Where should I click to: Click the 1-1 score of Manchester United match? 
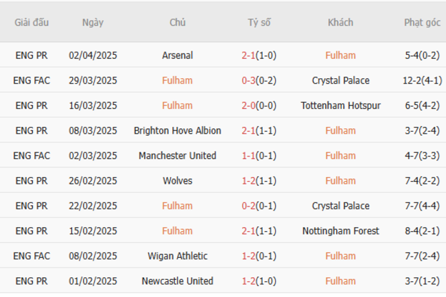coord(248,156)
